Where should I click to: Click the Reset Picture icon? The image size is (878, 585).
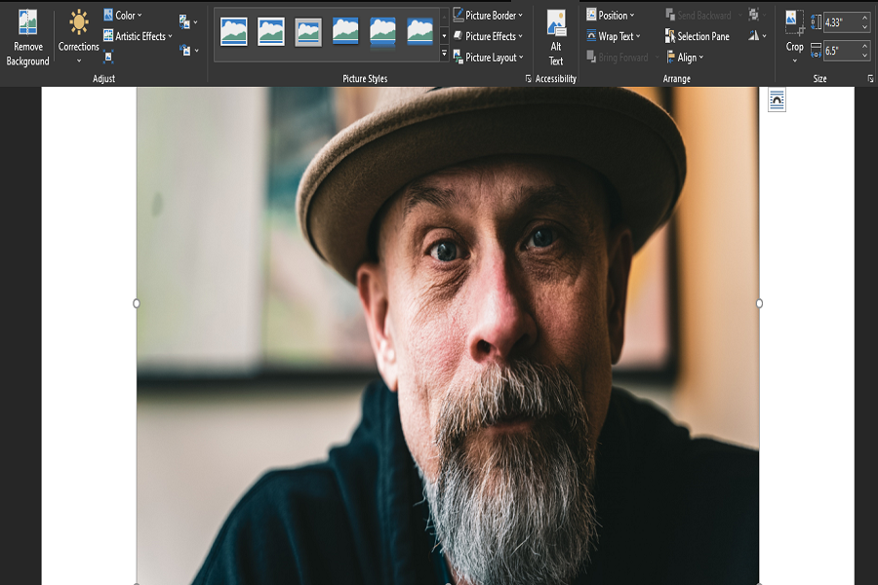tap(184, 51)
